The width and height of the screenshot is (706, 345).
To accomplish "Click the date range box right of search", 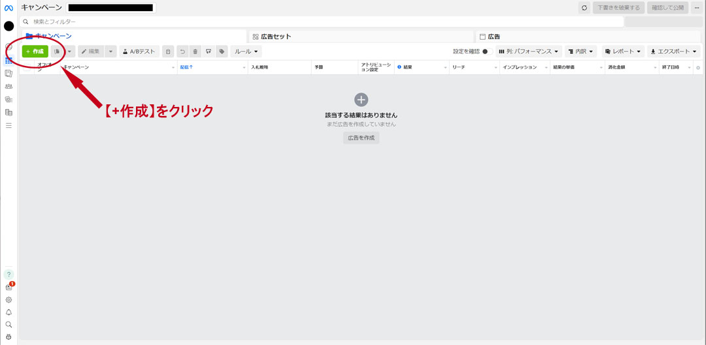I will (664, 22).
